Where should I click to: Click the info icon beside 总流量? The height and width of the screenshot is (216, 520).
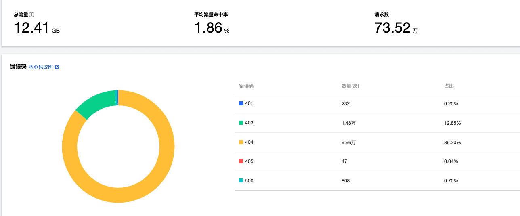pos(31,15)
